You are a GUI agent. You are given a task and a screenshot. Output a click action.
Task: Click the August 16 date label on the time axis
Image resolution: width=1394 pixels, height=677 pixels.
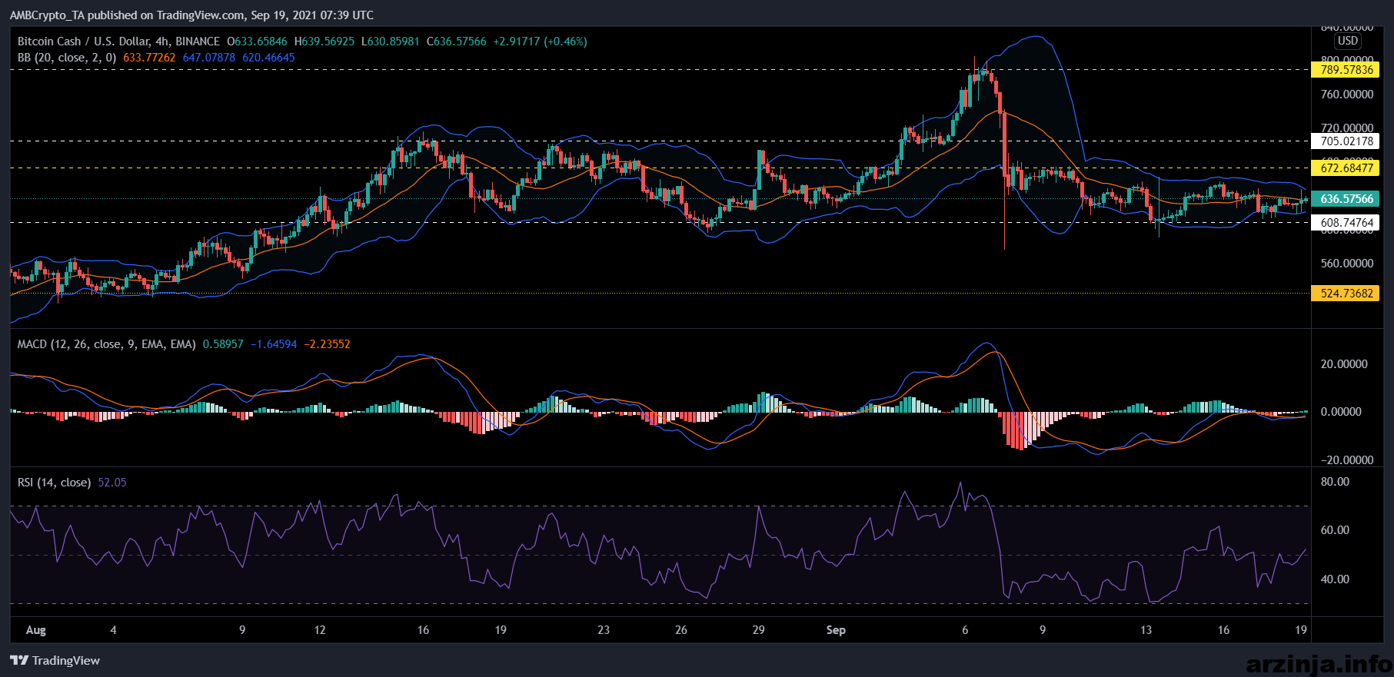[x=423, y=630]
